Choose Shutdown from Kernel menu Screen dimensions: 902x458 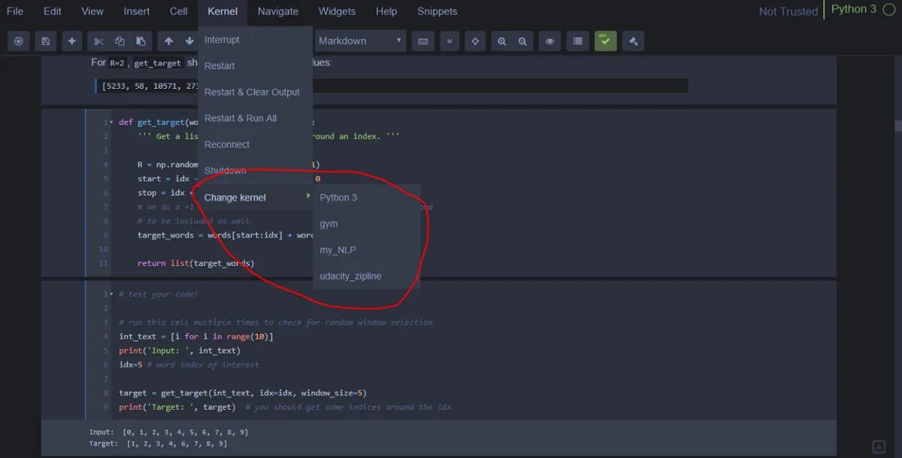pyautogui.click(x=255, y=171)
